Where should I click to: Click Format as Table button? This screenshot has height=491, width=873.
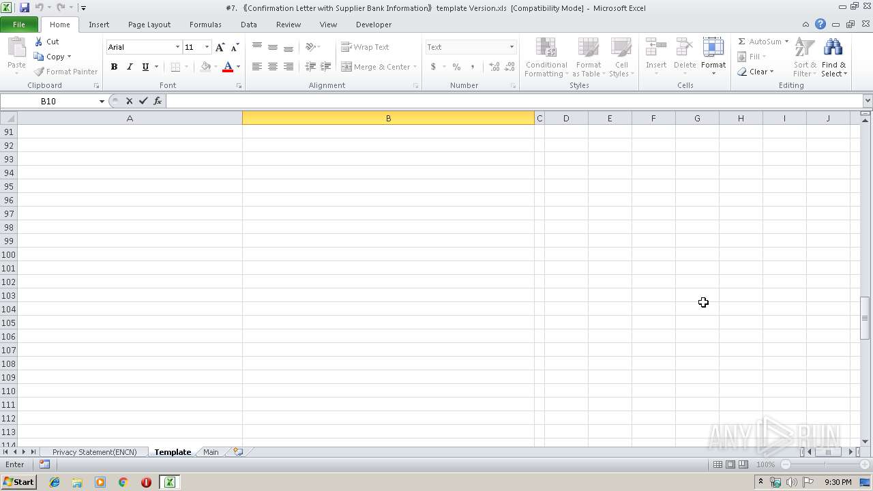point(589,57)
